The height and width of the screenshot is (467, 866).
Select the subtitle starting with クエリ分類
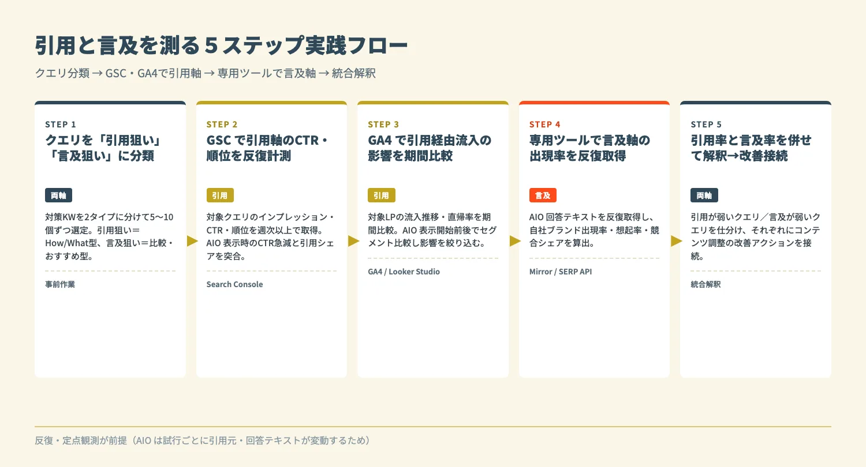tap(206, 74)
